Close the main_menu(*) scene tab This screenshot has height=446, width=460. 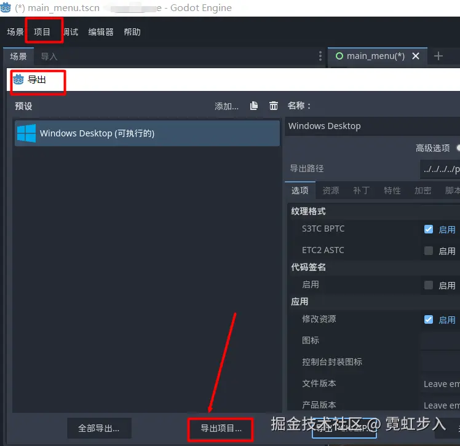pyautogui.click(x=416, y=56)
